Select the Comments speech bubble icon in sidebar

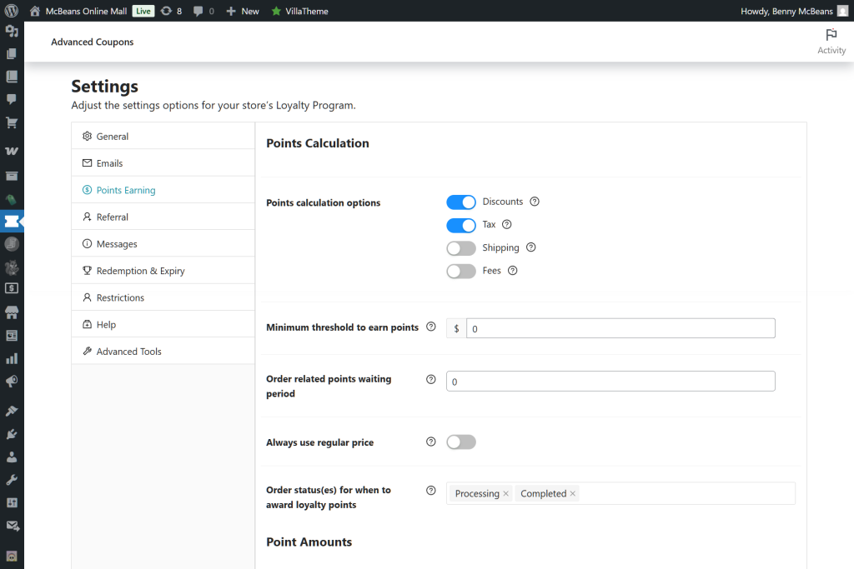12,99
